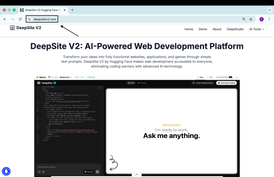The height and width of the screenshot is (177, 274).
Task: Reload the page
Action: point(20,19)
